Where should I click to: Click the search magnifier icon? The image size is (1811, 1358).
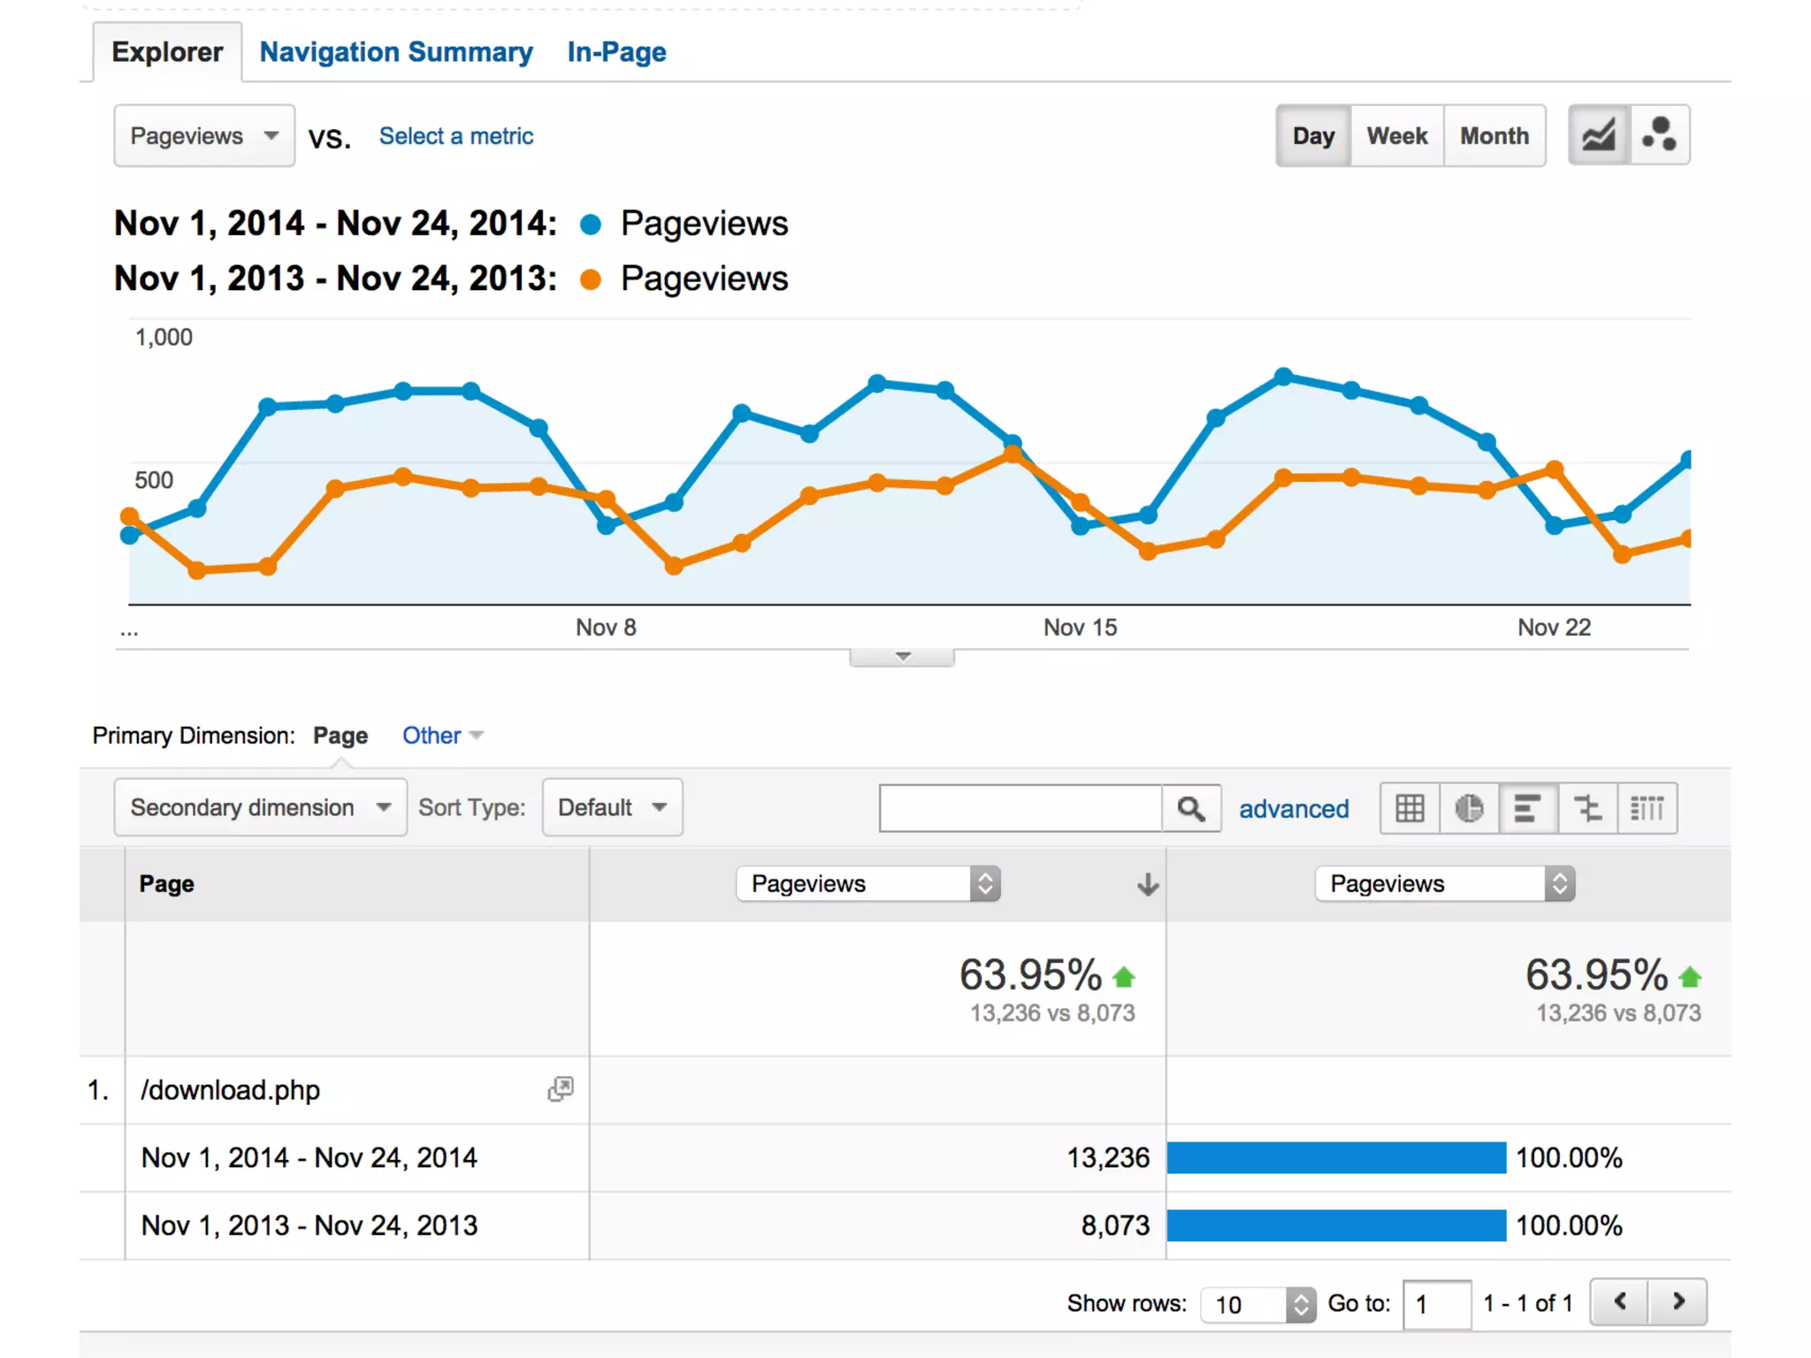(x=1191, y=808)
